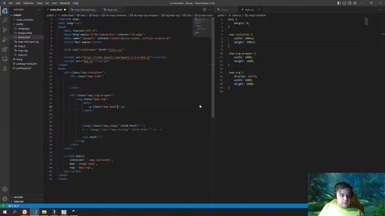Image resolution: width=385 pixels, height=216 pixels.
Task: Switch to map.js tab in right group
Action: point(224,10)
